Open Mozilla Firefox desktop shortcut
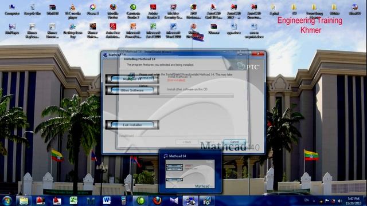367x206 pixels. [x=113, y=11]
